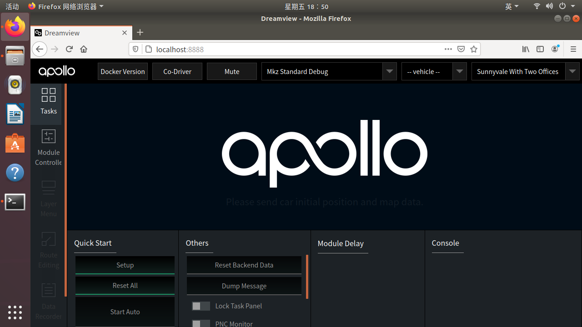Open Rhythmbox from the dock
582x327 pixels.
15,84
